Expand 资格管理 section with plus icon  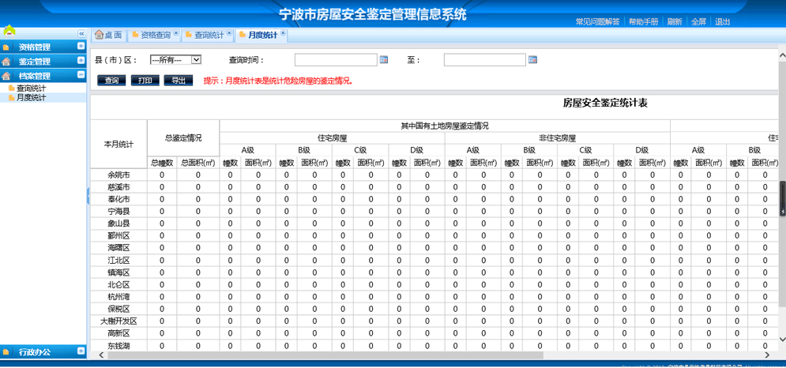(81, 47)
